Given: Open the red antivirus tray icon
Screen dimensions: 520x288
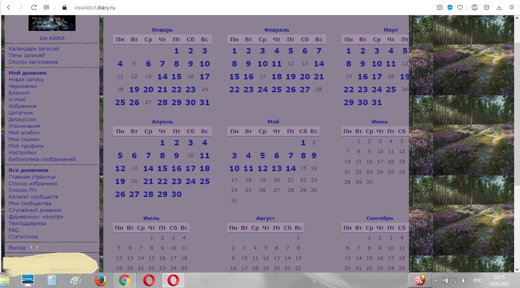Looking at the screenshot, I should point(420,280).
